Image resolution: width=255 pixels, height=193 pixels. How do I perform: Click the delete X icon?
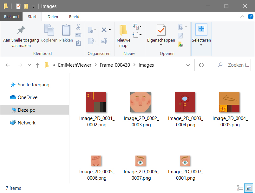(104, 30)
